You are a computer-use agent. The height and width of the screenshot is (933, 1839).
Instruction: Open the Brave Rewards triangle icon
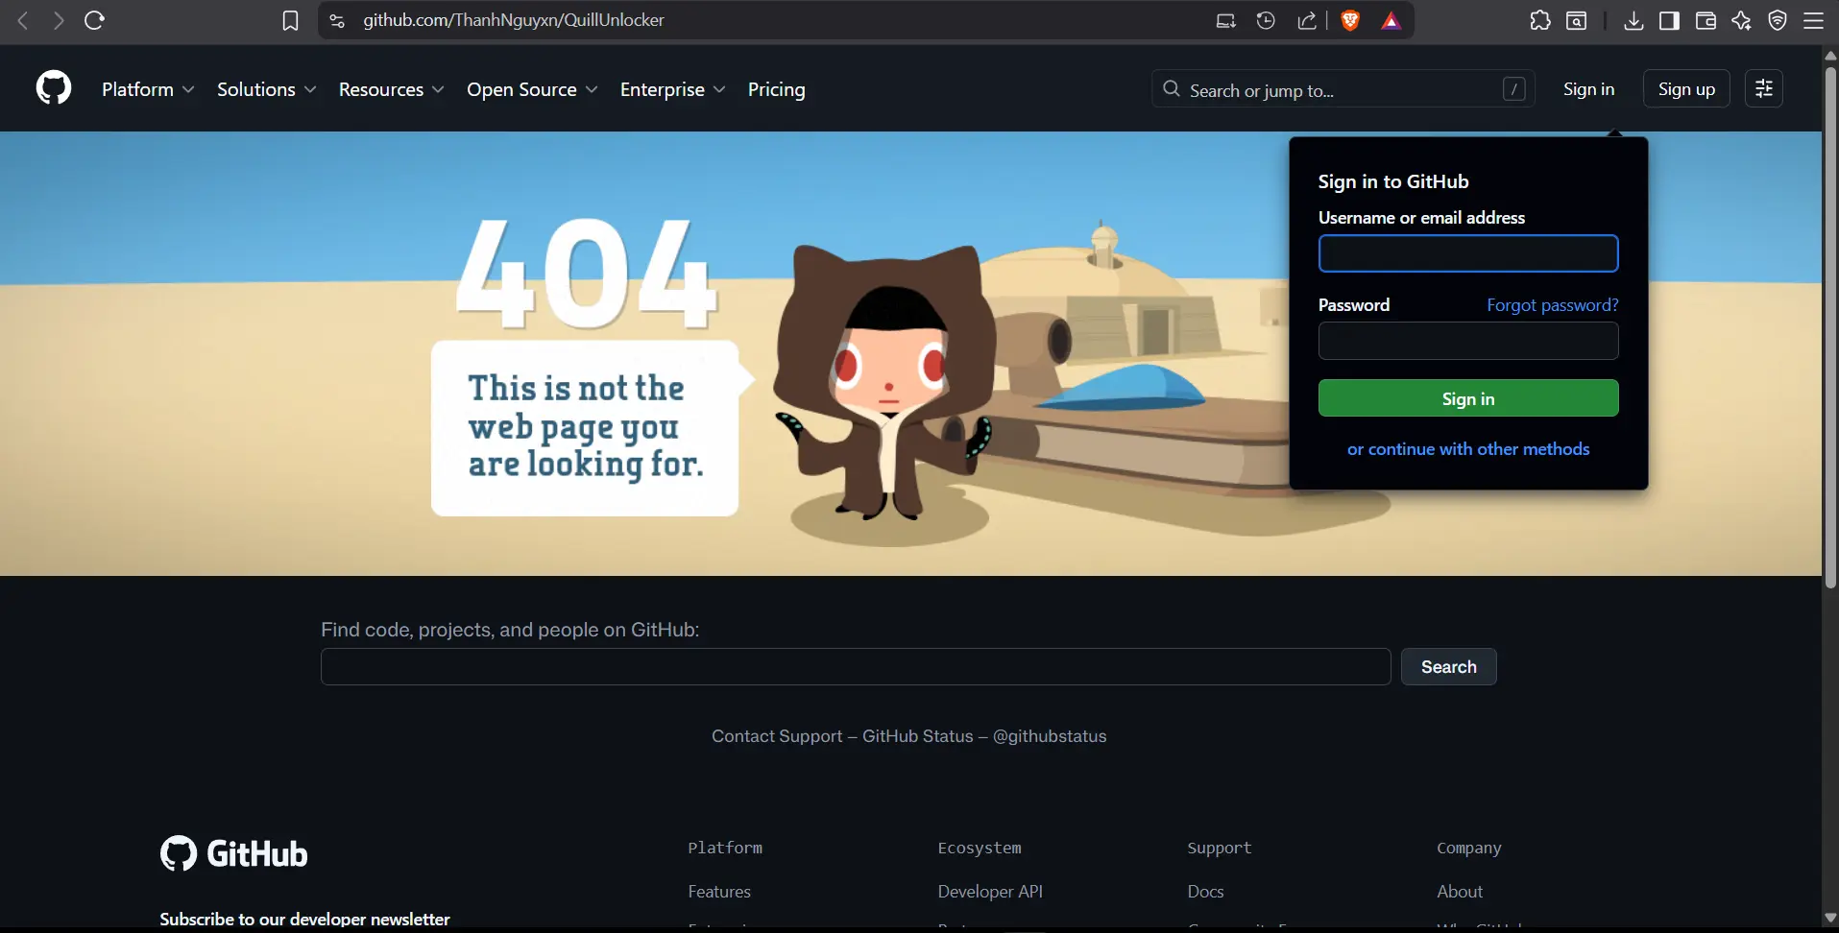point(1391,20)
